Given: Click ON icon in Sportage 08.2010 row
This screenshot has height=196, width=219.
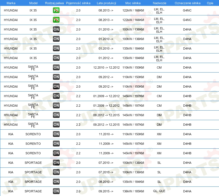Looking at the screenshot, I should click(56, 182).
